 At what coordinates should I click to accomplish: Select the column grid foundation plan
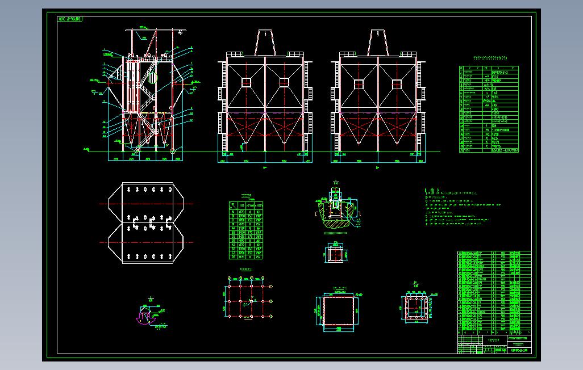click(x=248, y=298)
